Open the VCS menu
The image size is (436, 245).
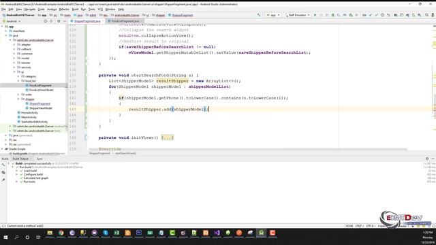[100, 10]
